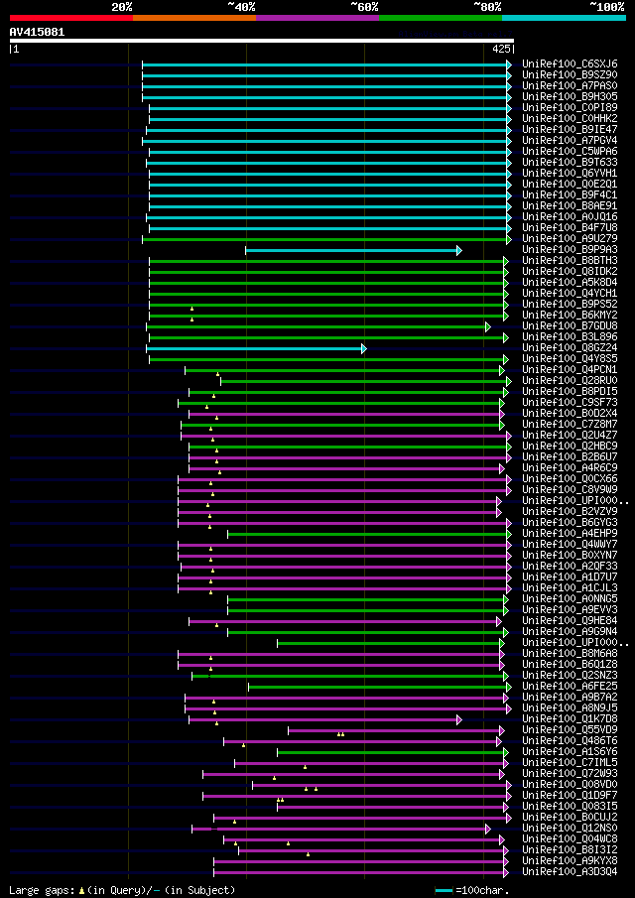Select the UniRef100_Q2SNZ3 label
The height and width of the screenshot is (898, 635).
click(x=570, y=675)
